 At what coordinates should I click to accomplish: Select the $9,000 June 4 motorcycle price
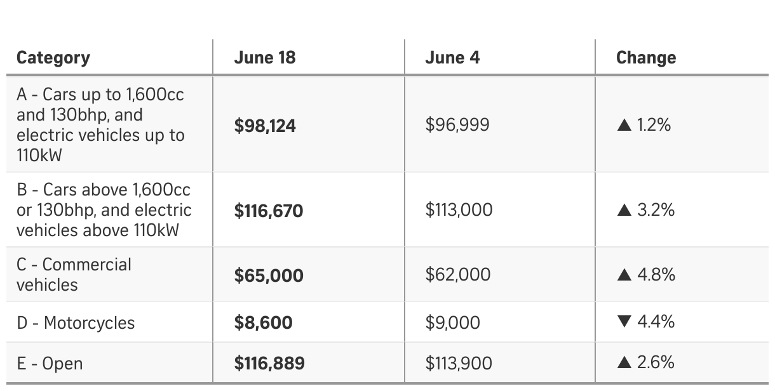453,323
